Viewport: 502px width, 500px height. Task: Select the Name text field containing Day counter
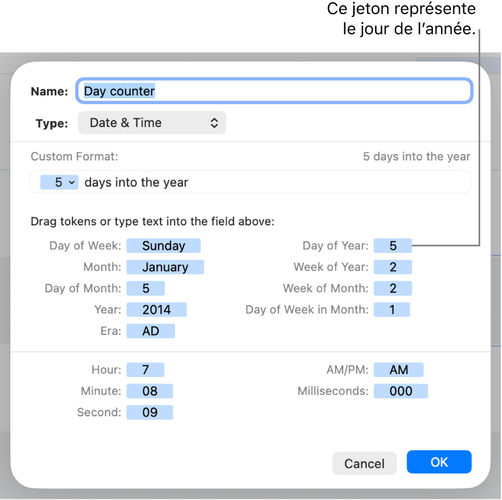274,91
